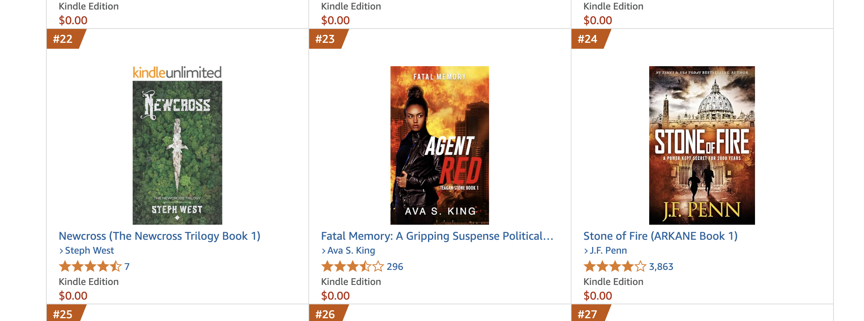Screen dimensions: 864x321
Task: Click the Kindle Unlimited logo above Newcross
Action: 177,73
